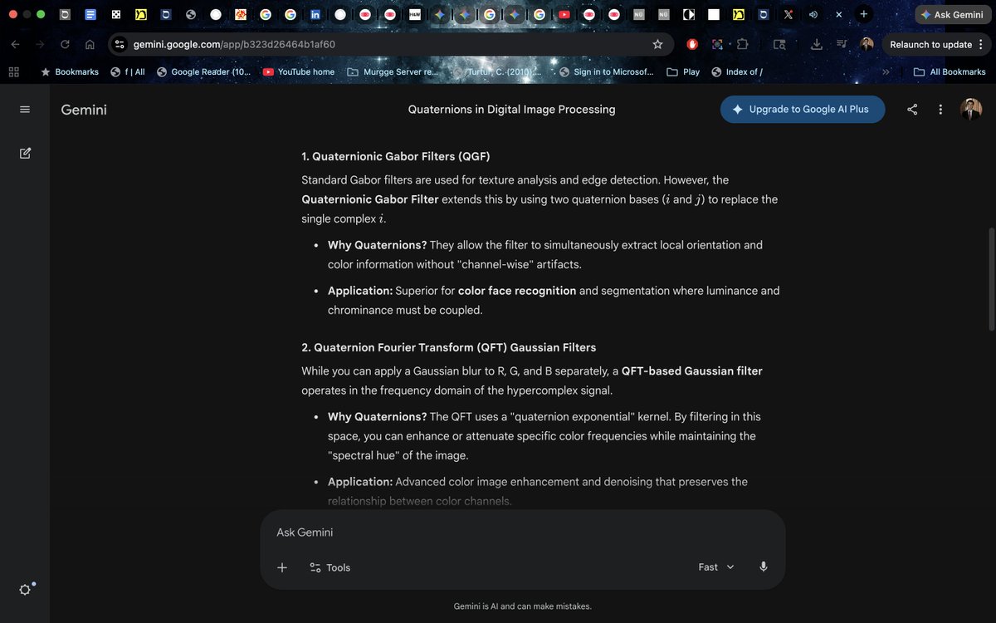Close the active tab with the X
The width and height of the screenshot is (996, 623).
click(839, 14)
